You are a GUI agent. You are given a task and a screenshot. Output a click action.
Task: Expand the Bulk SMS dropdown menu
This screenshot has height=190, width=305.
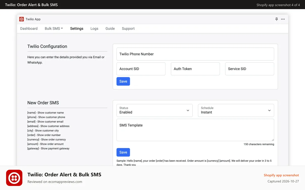pos(54,29)
